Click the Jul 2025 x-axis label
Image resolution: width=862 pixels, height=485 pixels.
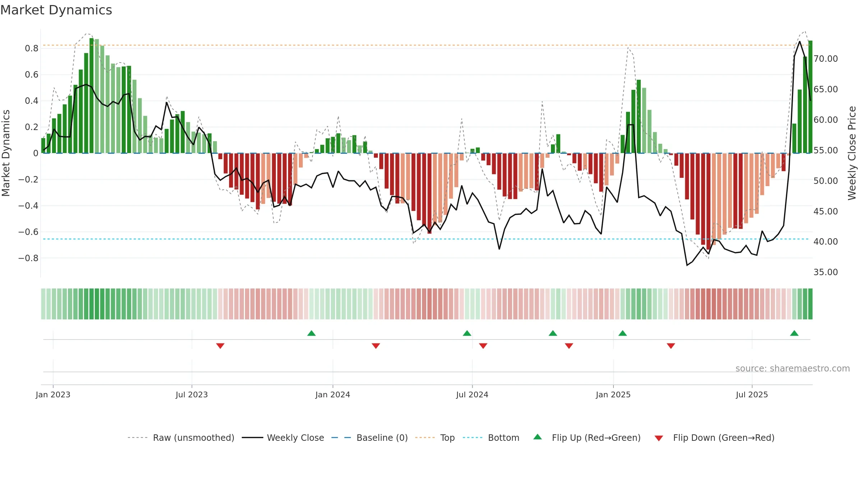752,394
